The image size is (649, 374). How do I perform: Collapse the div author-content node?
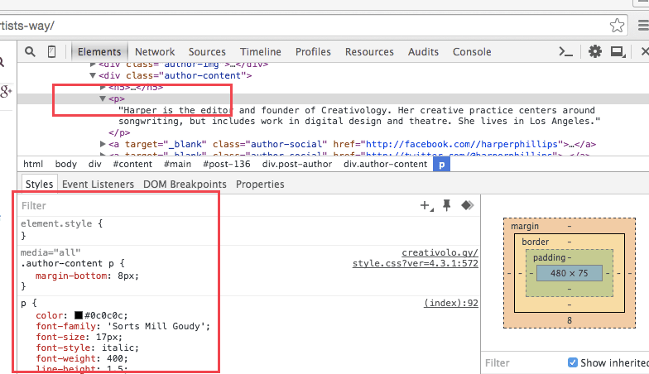click(x=93, y=75)
